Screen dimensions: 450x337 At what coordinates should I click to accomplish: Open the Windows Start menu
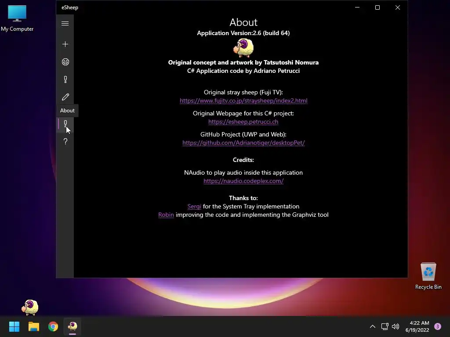tap(14, 326)
